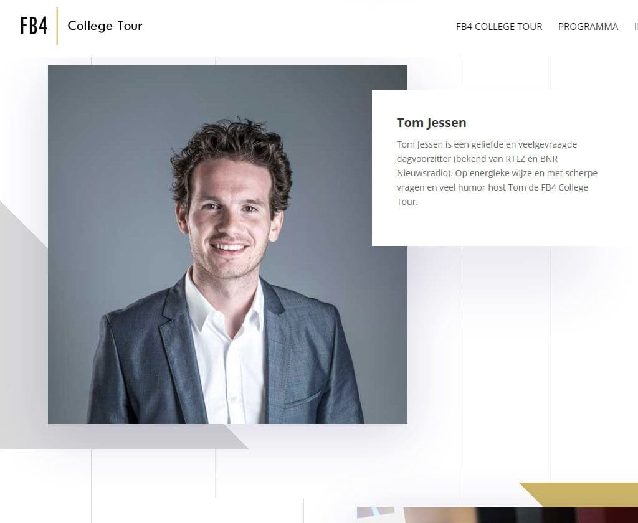Viewport: 638px width, 523px height.
Task: Click the word dagvoorzitter in the bio text
Action: (424, 159)
